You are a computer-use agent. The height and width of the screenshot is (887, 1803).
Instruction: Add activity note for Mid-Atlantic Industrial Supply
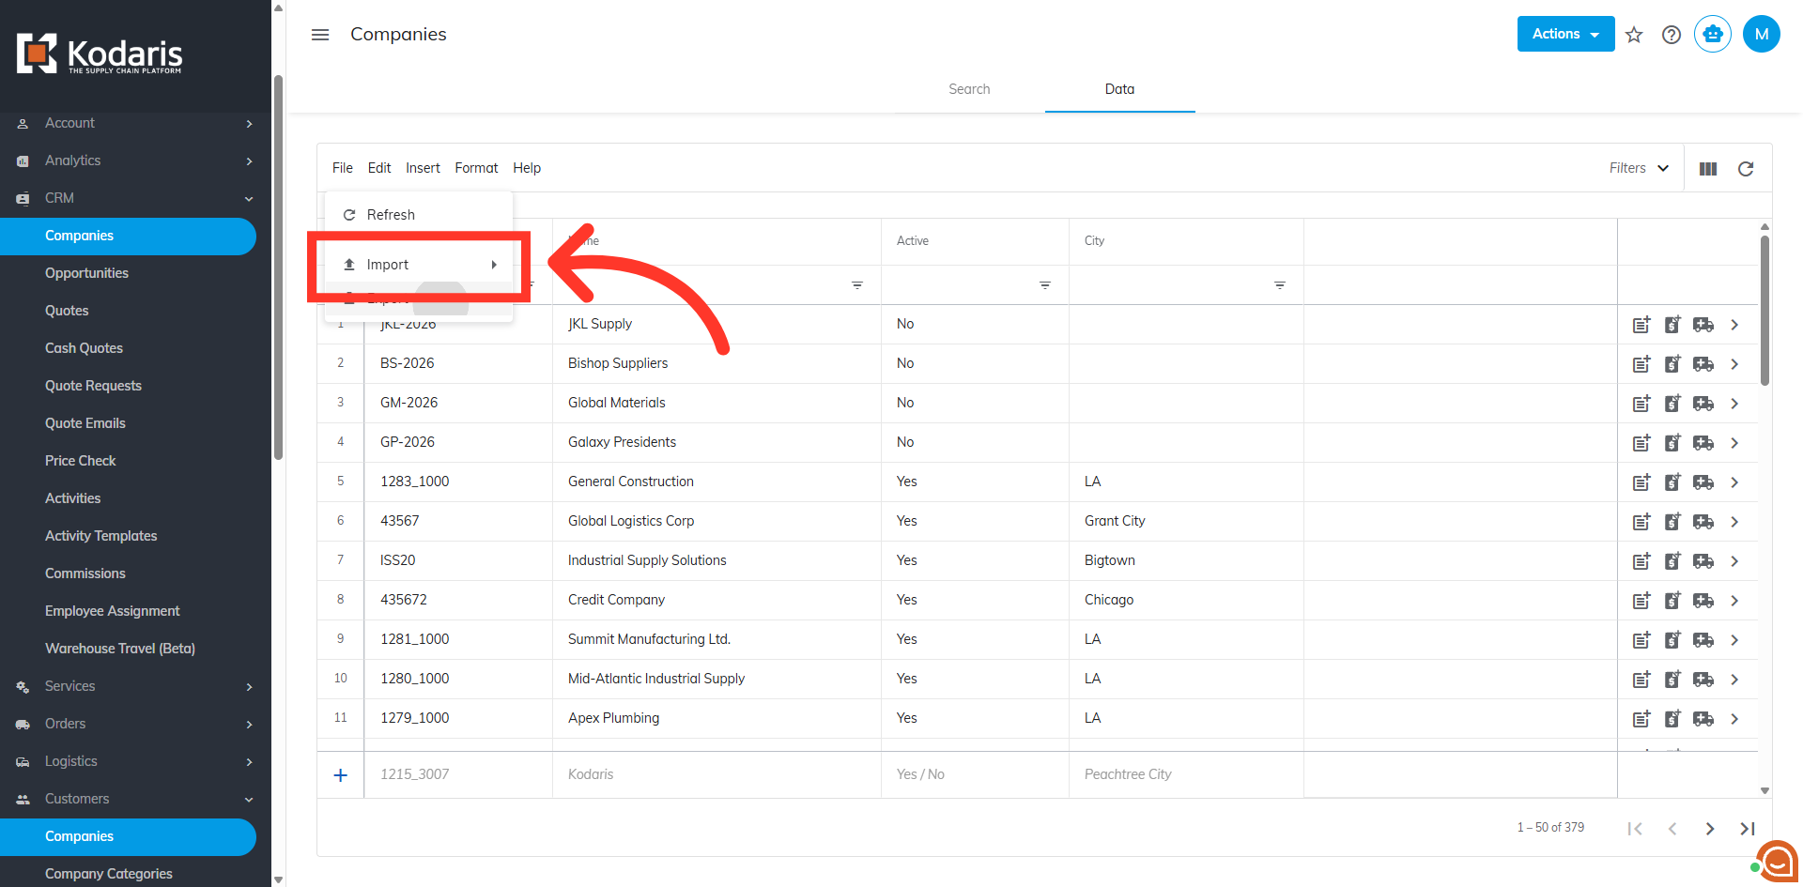1641,680
